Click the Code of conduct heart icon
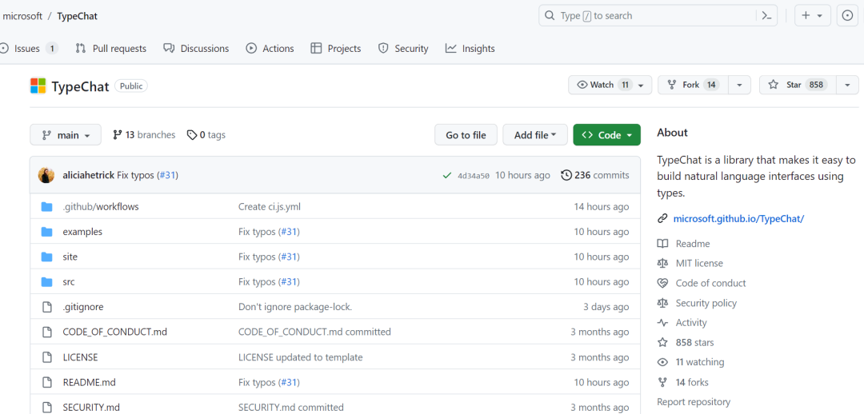Image resolution: width=864 pixels, height=414 pixels. (662, 283)
